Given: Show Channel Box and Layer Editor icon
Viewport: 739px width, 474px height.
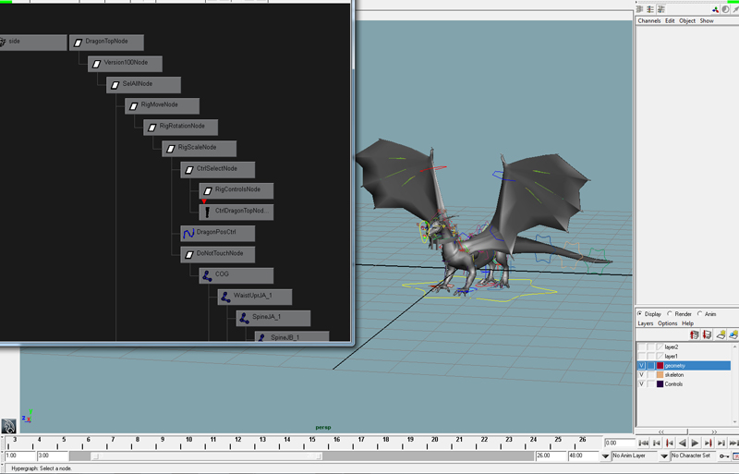Looking at the screenshot, I should tap(661, 9).
